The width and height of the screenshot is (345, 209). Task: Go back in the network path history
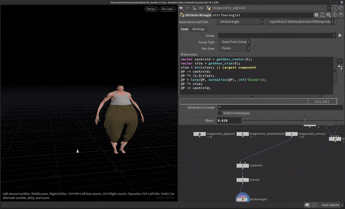181,8
